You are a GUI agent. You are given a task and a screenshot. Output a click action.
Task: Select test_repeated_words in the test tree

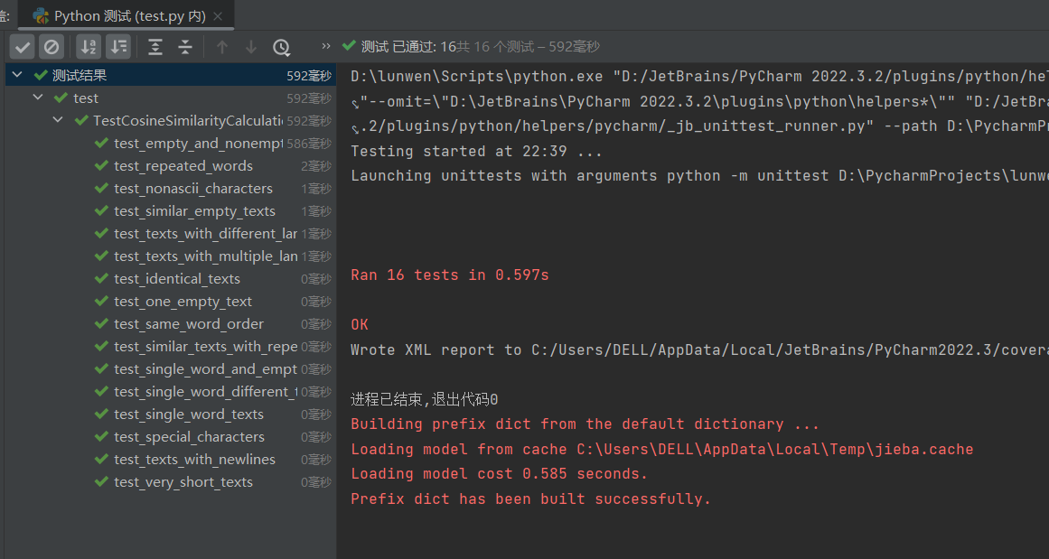tap(183, 166)
